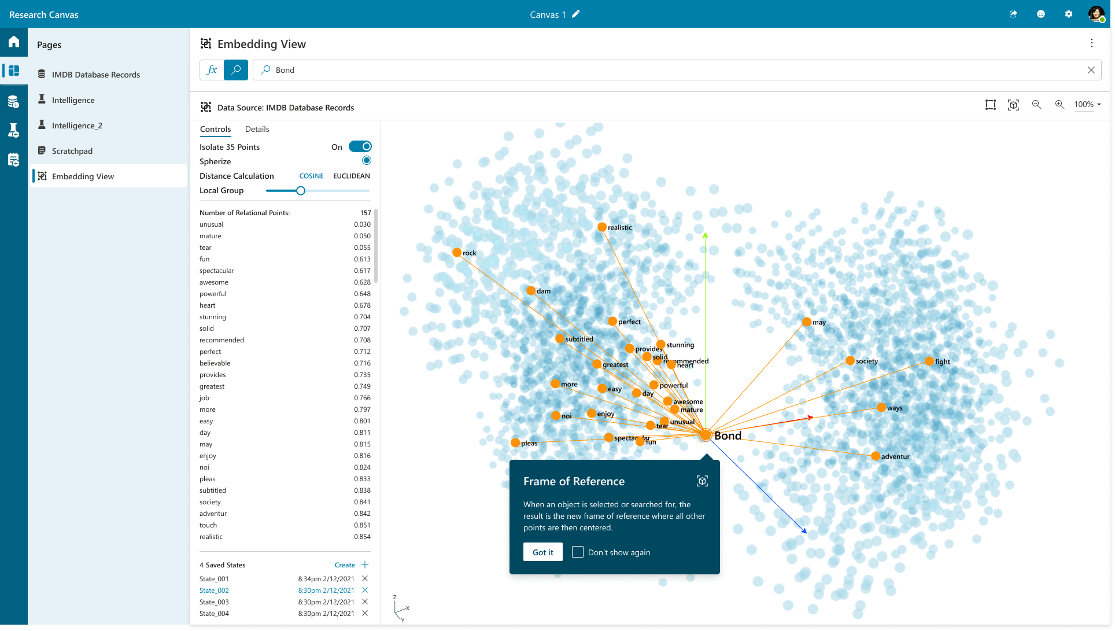Drag the Local Group slider
1115x631 pixels.
pyautogui.click(x=300, y=190)
